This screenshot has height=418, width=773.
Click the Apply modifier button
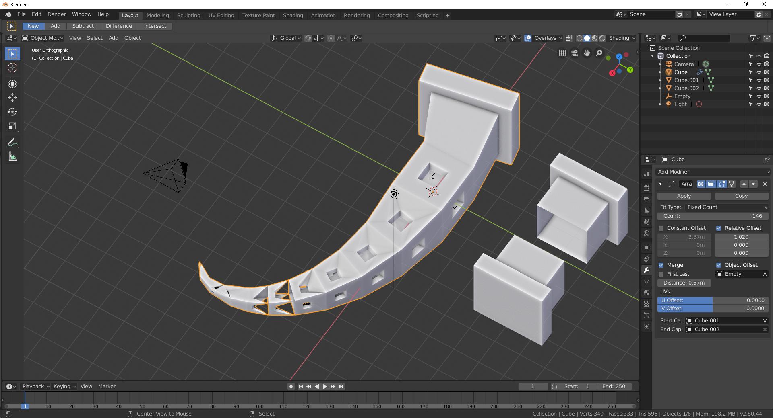684,196
